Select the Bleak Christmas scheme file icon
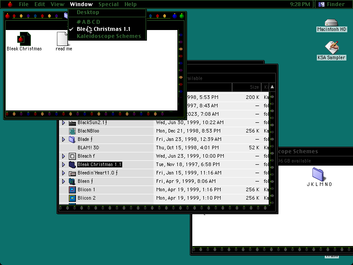 (x=24, y=39)
